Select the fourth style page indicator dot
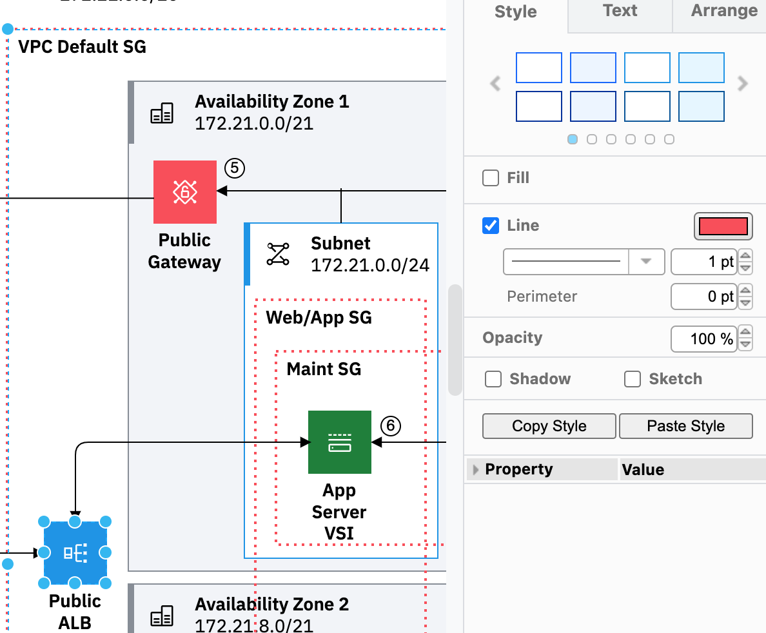Screen dimensions: 766x633 631,140
